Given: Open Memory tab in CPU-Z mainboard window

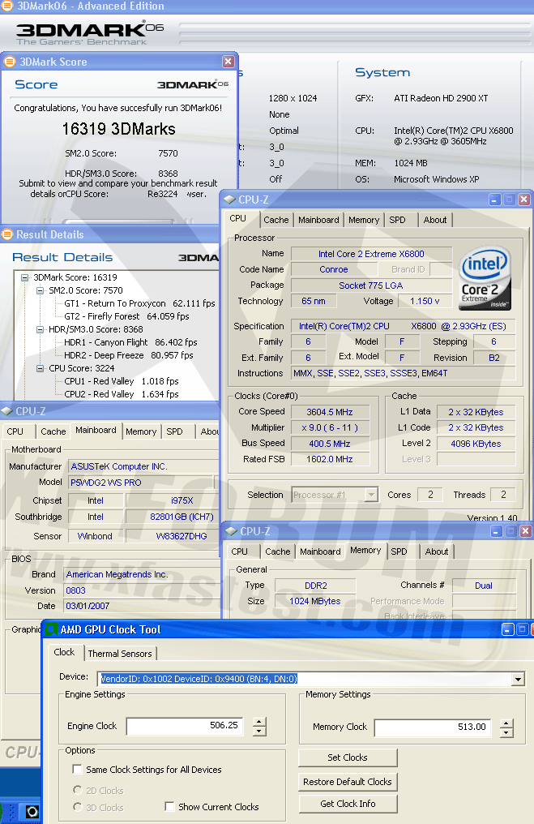Looking at the screenshot, I should (141, 431).
